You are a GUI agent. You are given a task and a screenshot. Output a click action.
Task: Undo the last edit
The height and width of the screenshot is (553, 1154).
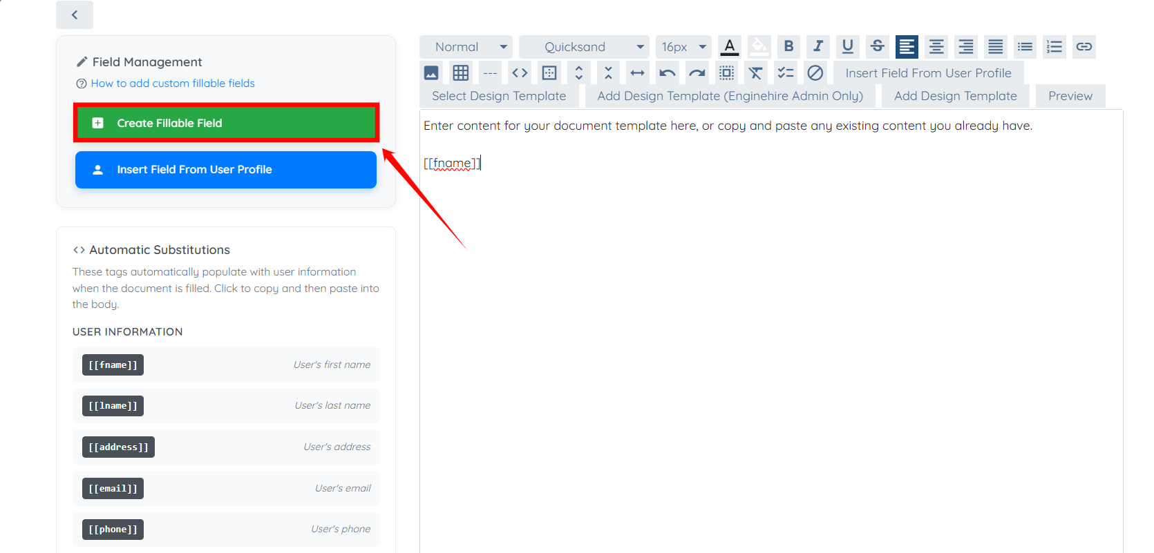[668, 72]
